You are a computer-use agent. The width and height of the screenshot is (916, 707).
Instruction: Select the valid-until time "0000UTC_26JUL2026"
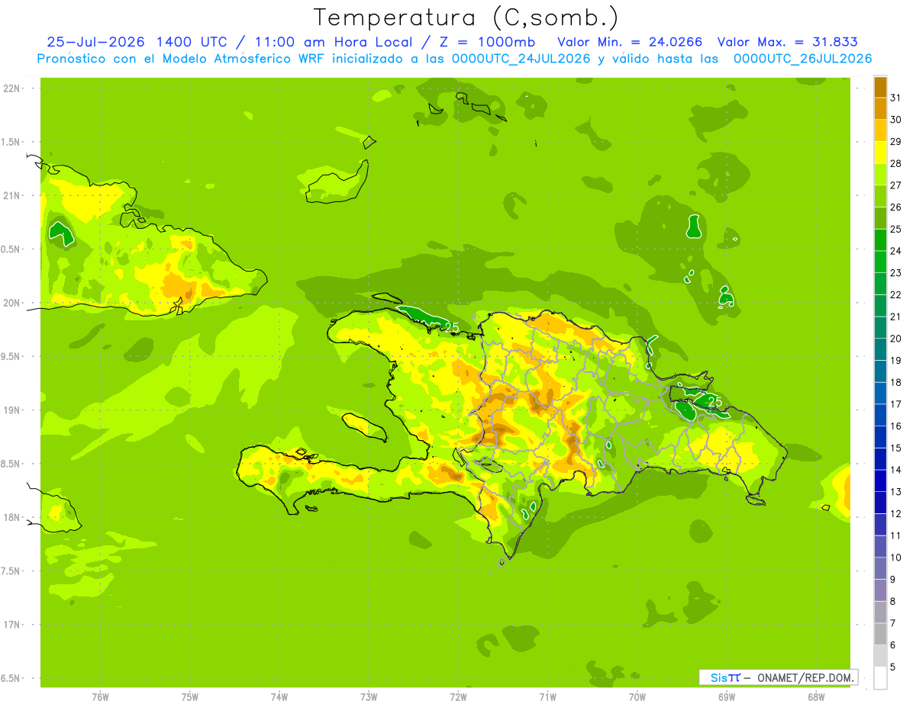tap(802, 59)
